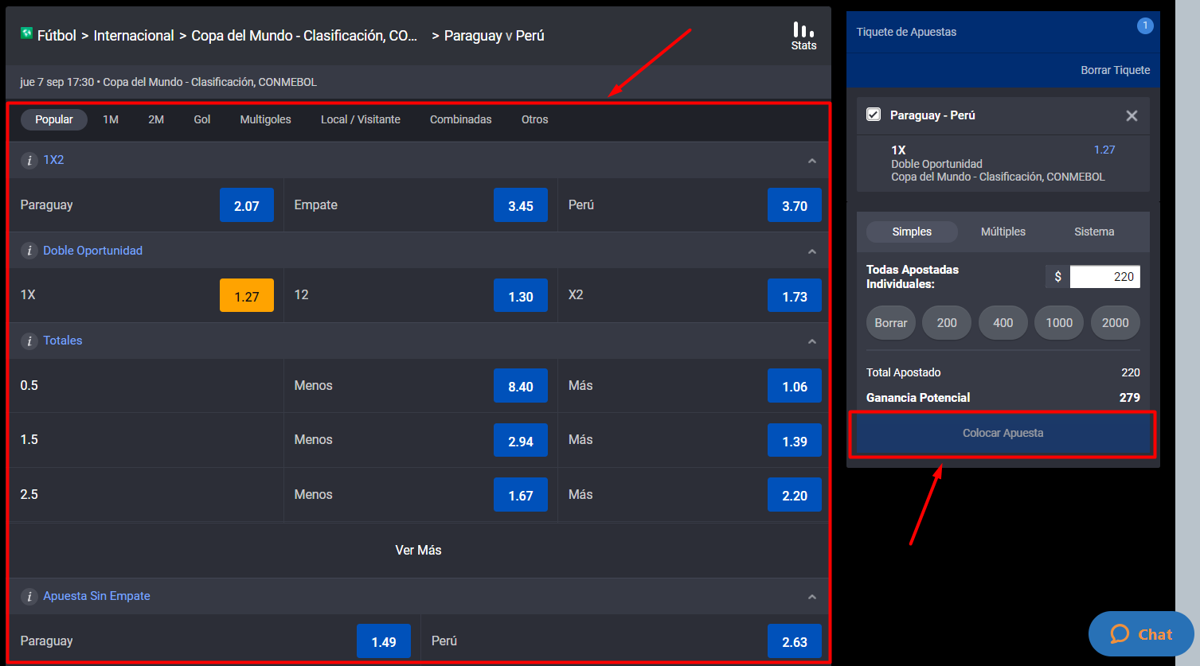Screen dimensions: 1200x666
Task: Uncheck the Paraguay - Perú bet checkbox
Action: tap(874, 115)
